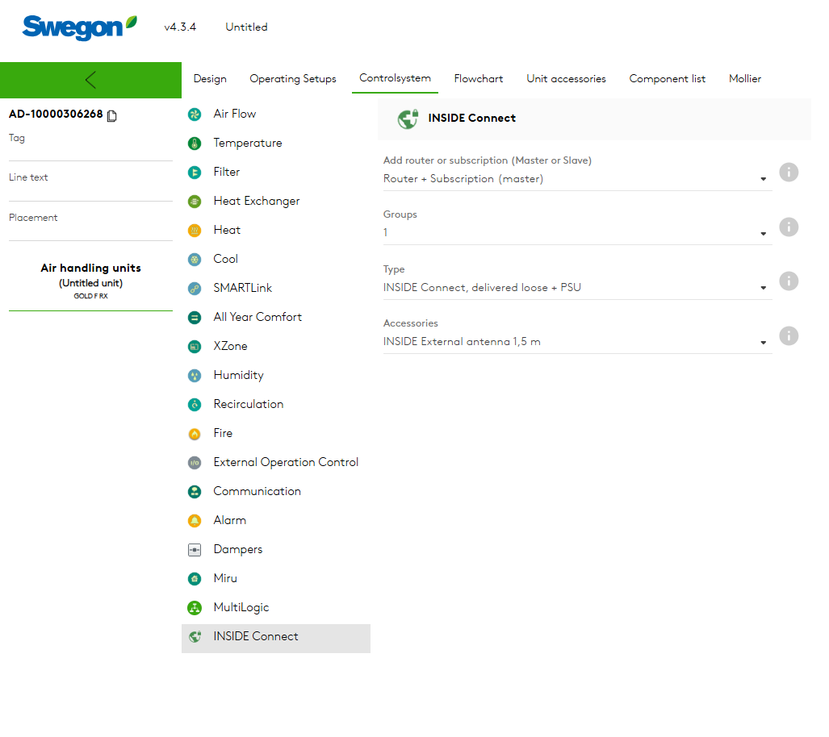
Task: Click the Dampers icon in sidebar
Action: pyautogui.click(x=194, y=550)
